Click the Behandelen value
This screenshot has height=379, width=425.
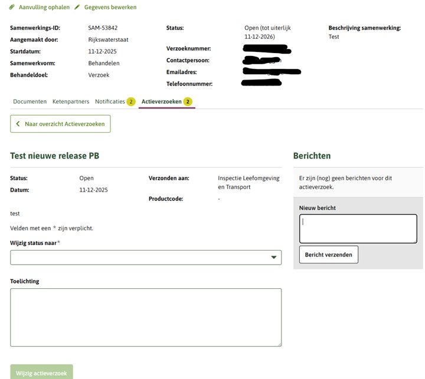tap(104, 63)
